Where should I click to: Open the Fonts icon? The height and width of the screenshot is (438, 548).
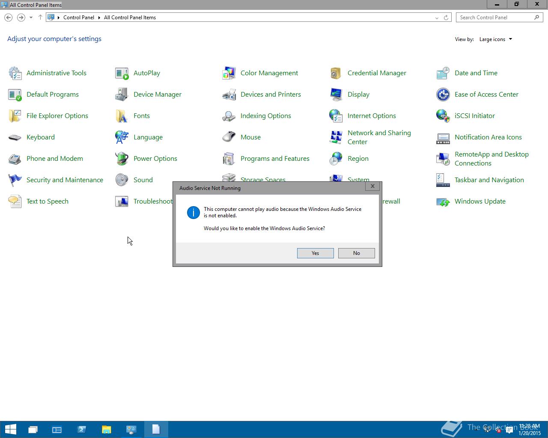click(x=122, y=116)
